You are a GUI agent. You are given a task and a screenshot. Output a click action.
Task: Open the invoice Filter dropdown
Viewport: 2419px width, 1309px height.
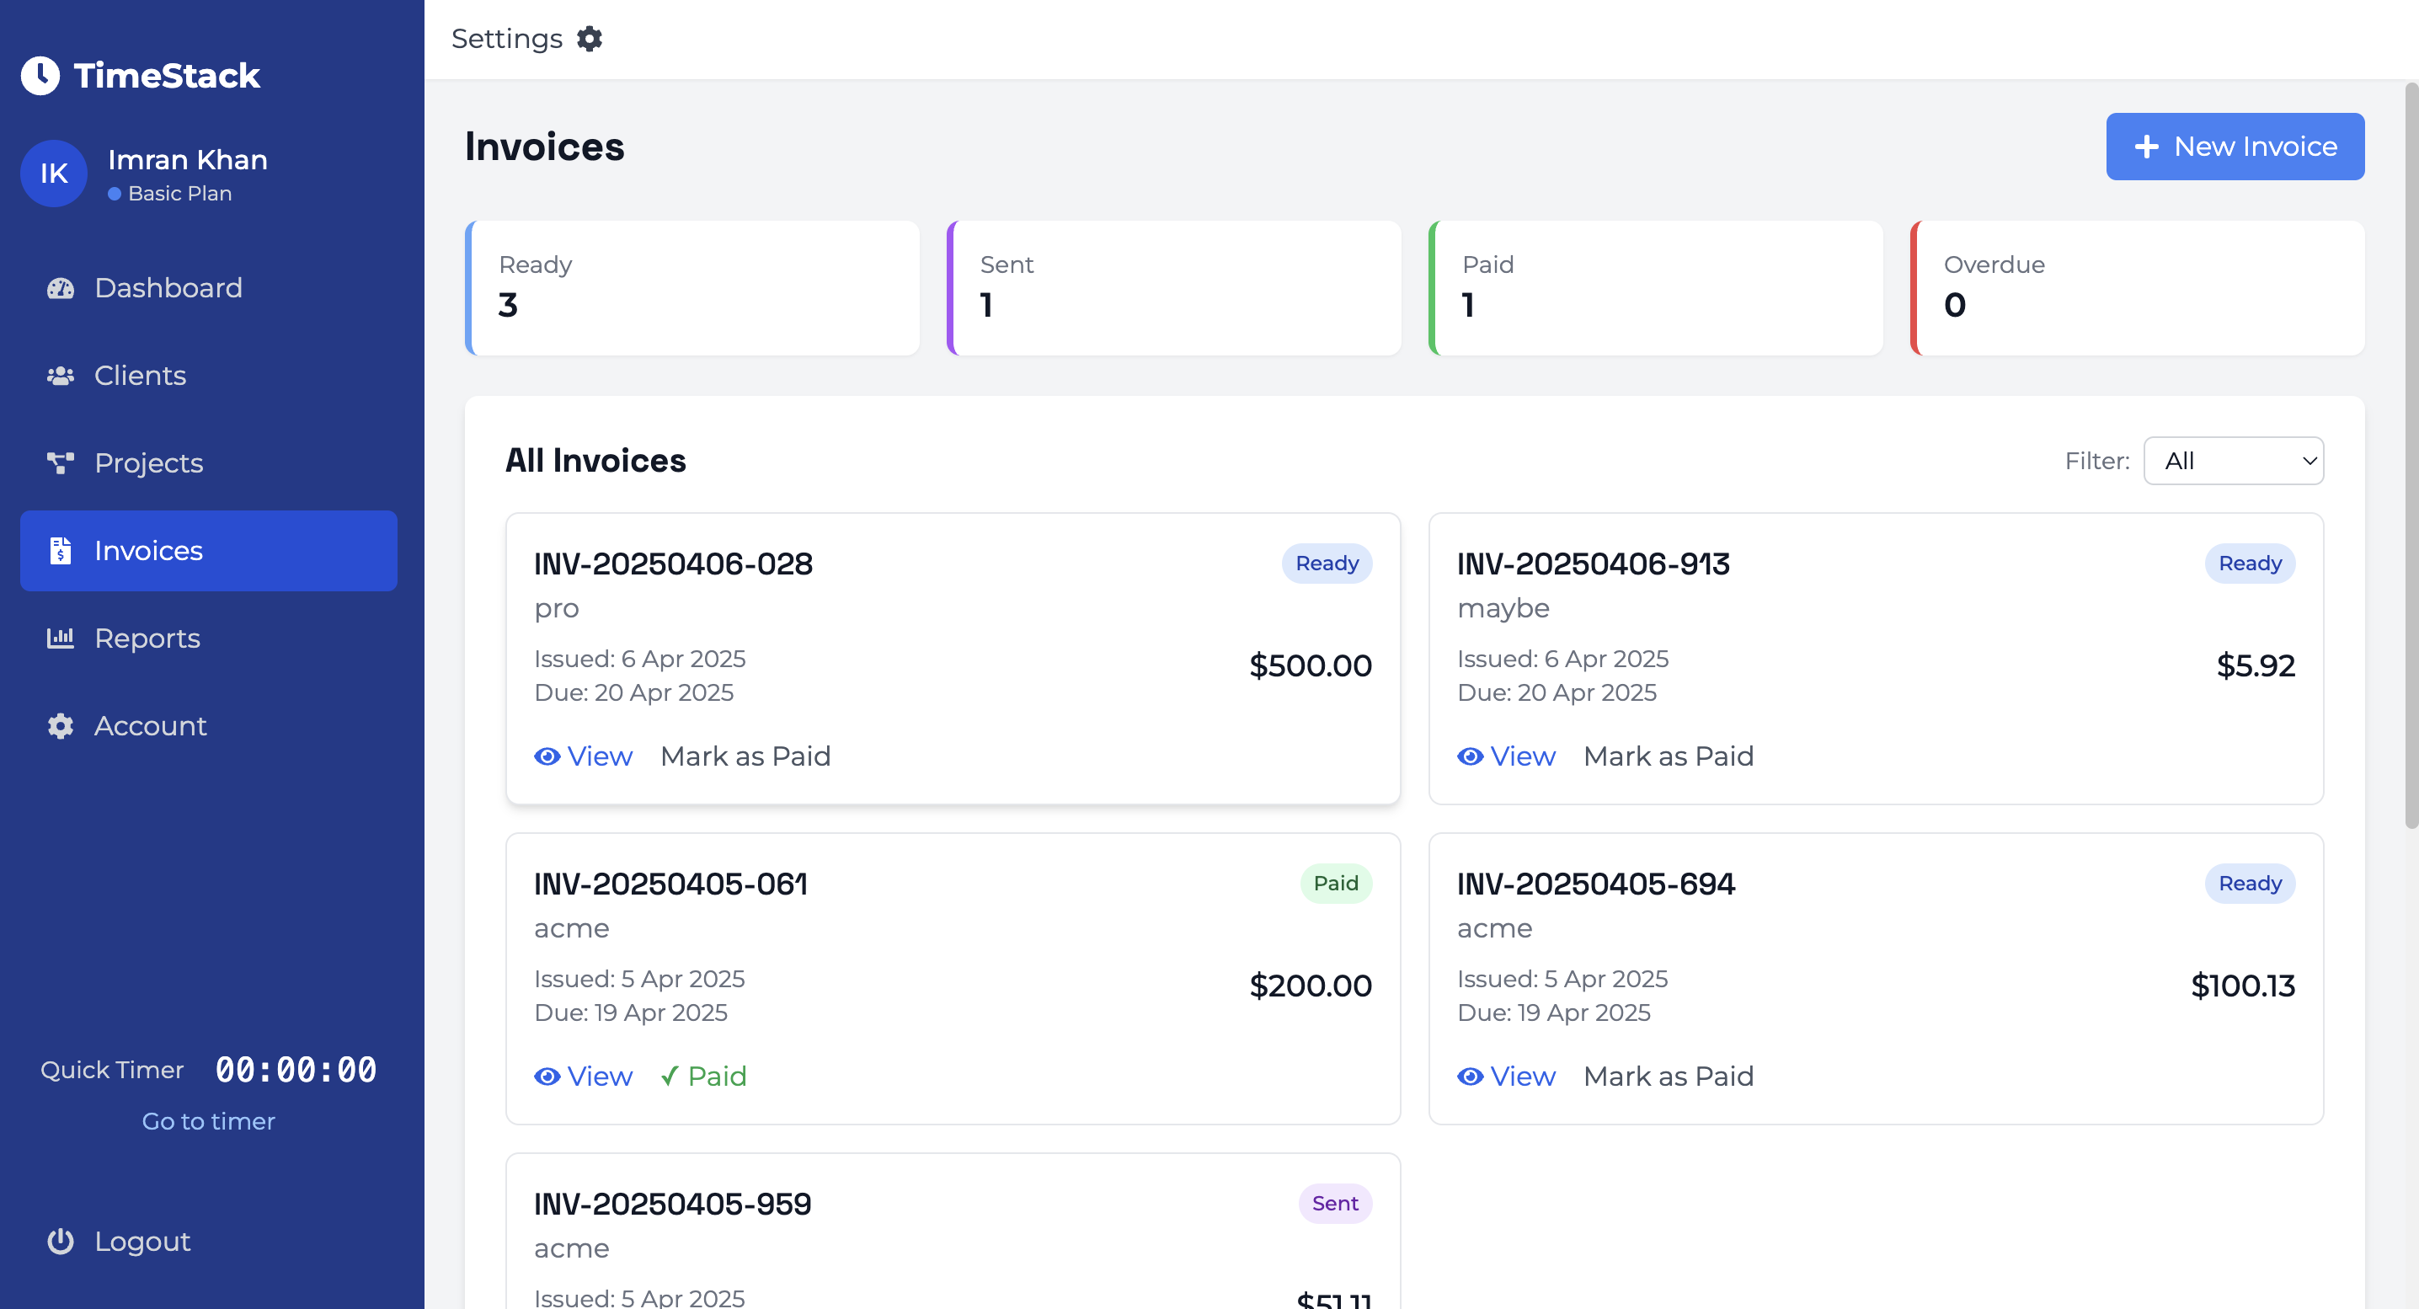(x=2233, y=461)
